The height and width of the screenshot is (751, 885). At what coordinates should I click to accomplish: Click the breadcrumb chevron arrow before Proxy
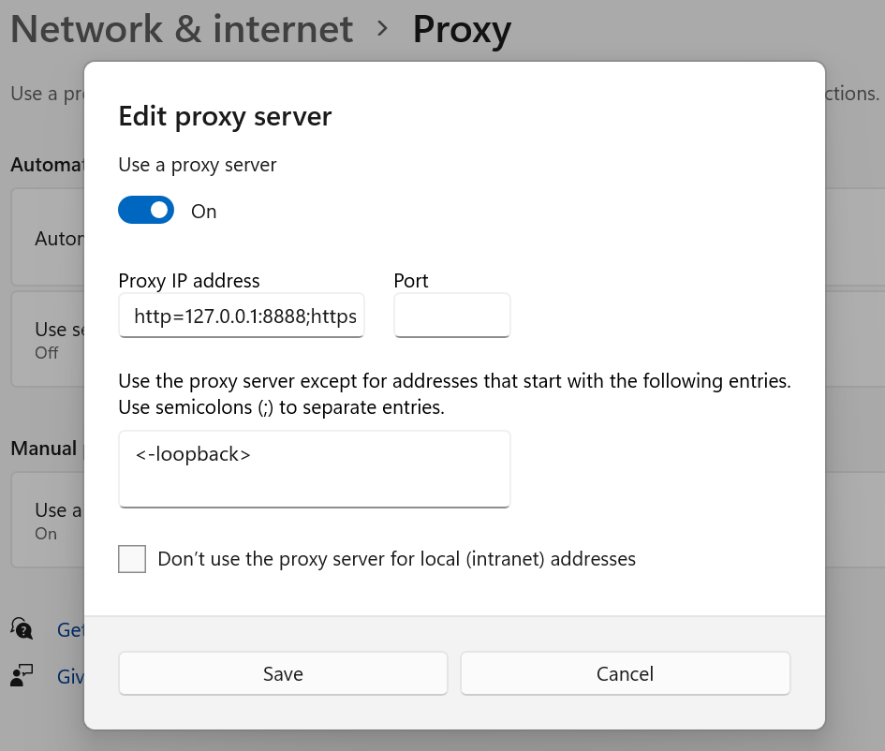tap(382, 29)
